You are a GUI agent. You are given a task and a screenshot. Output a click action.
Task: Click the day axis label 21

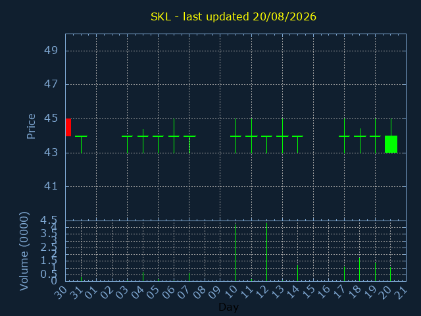401,292
